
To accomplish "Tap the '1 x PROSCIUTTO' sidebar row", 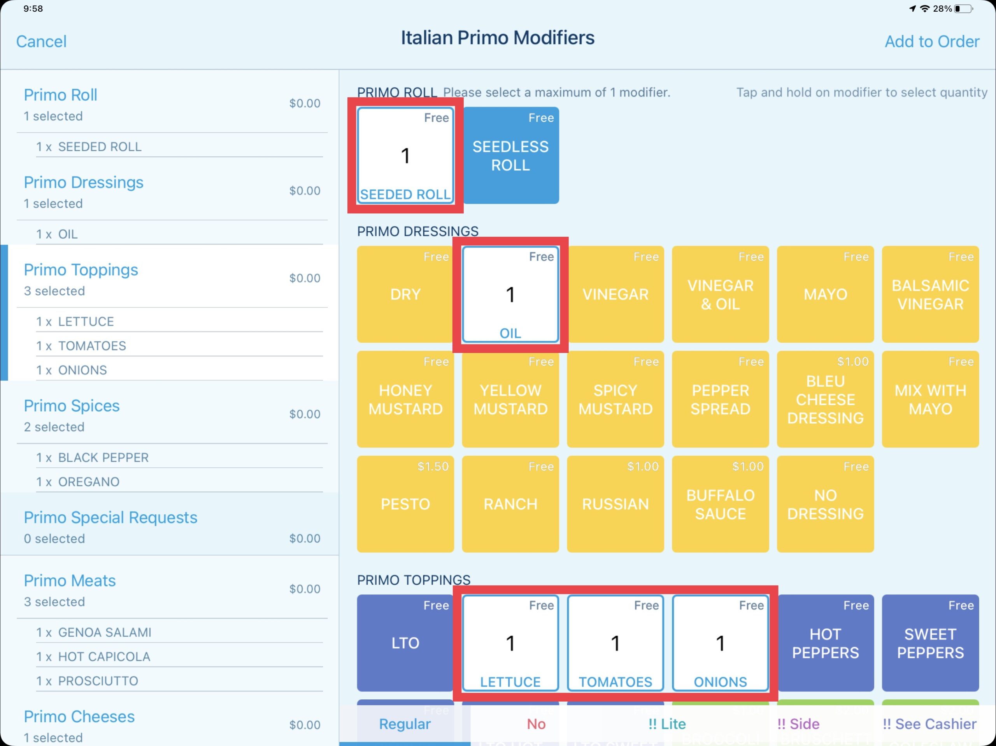I will [x=179, y=681].
